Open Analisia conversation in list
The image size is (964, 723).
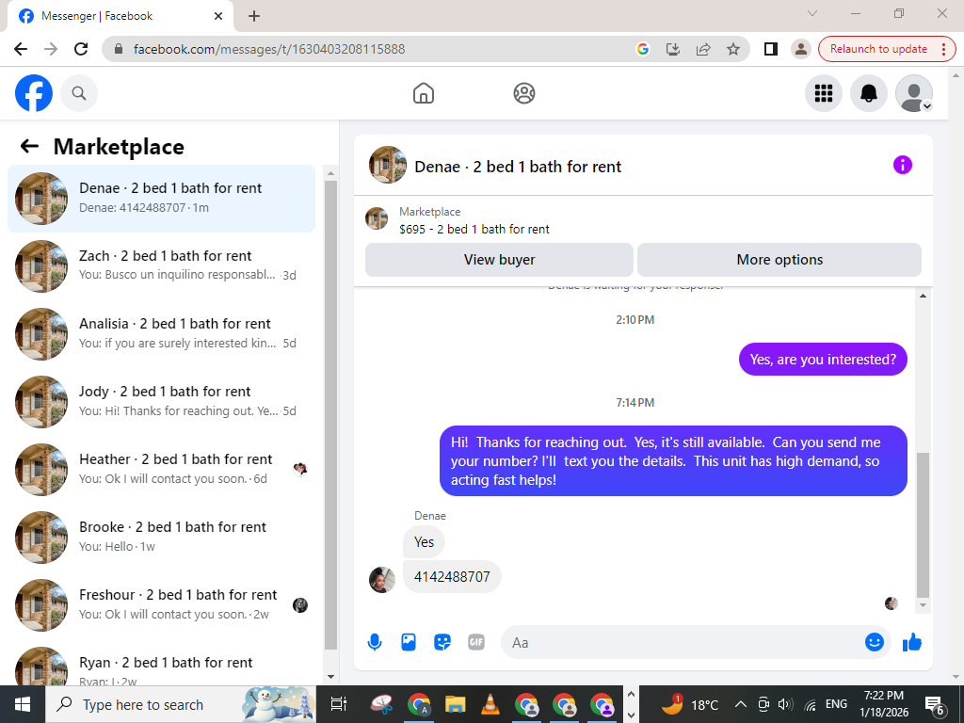(x=161, y=334)
